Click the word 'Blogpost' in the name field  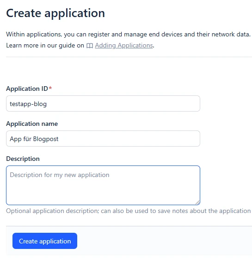point(46,139)
